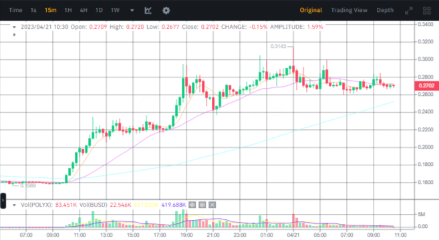Toggle volume indicator visibility eye icon
This screenshot has height=240, width=439.
click(192, 205)
